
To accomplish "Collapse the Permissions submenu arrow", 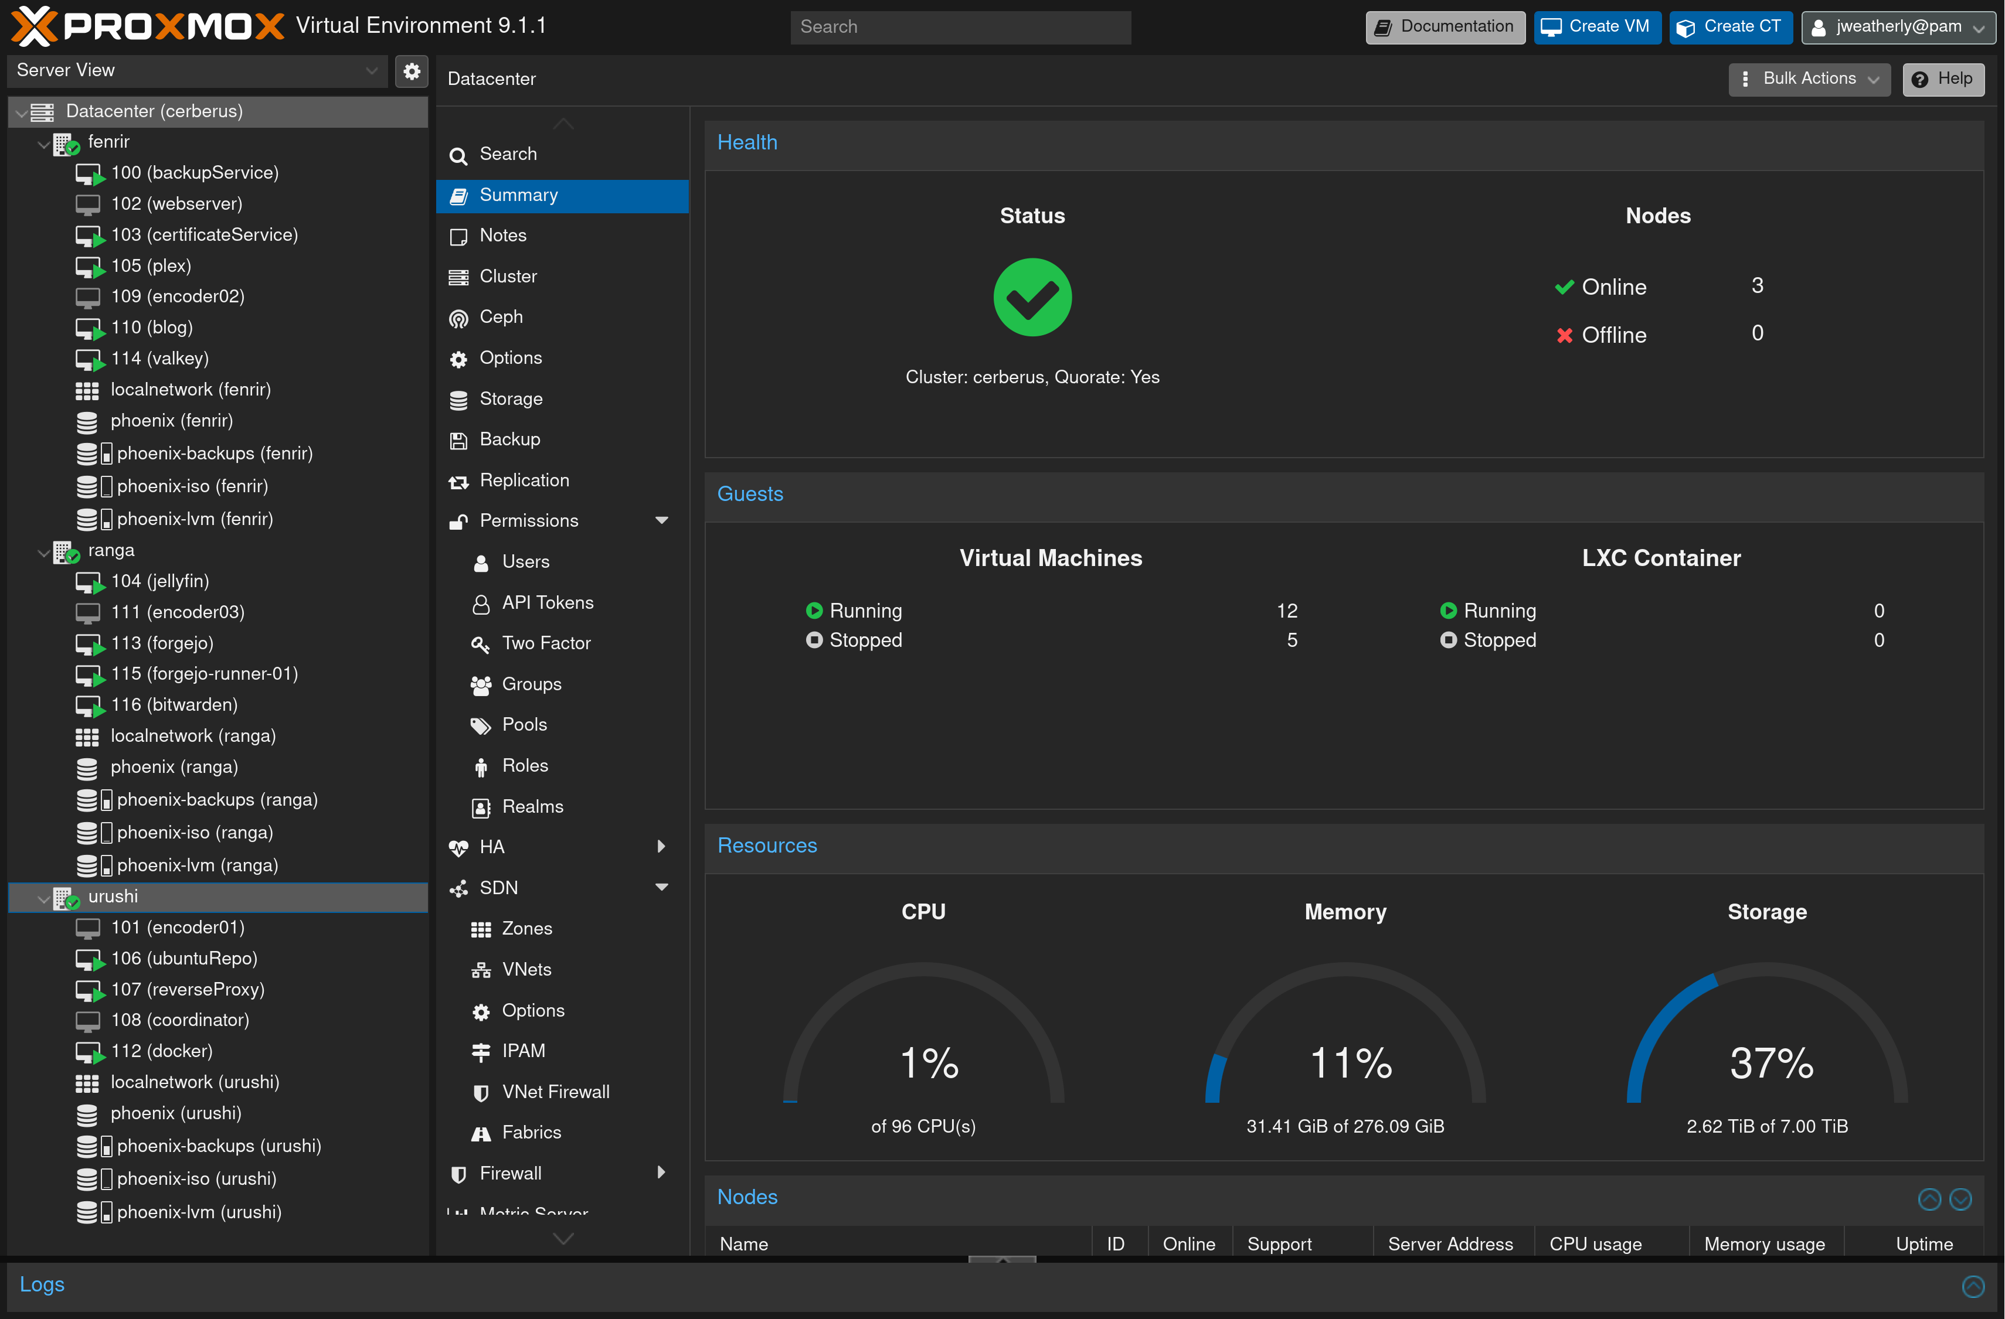I will 661,520.
